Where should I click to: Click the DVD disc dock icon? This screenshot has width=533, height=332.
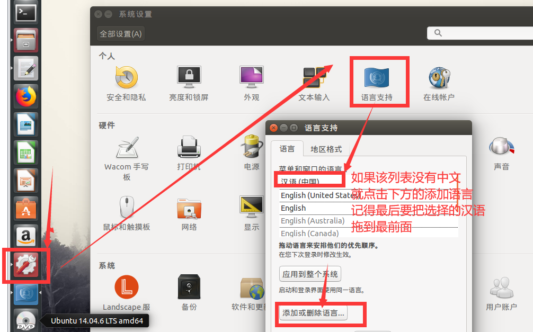point(26,320)
